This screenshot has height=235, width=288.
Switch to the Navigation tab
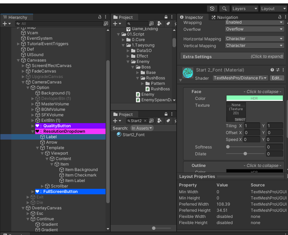click(x=228, y=17)
